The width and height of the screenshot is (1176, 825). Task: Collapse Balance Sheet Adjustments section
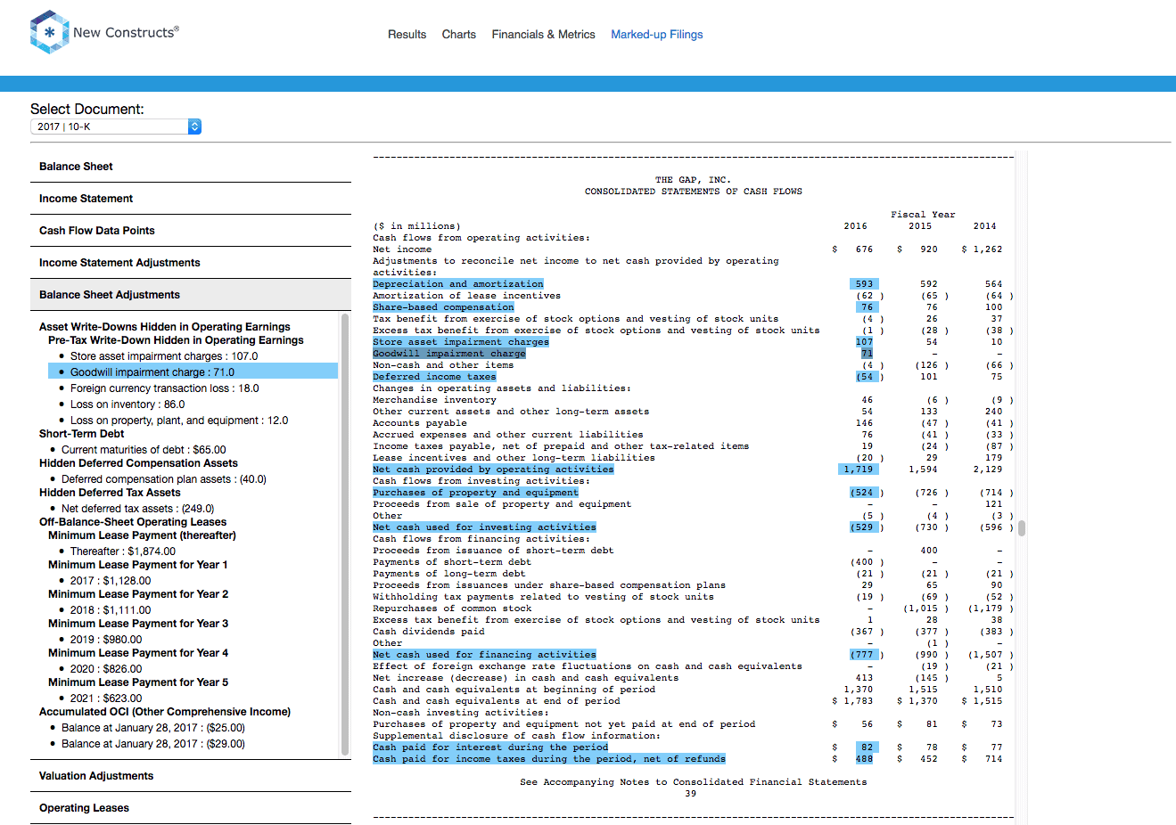(191, 295)
